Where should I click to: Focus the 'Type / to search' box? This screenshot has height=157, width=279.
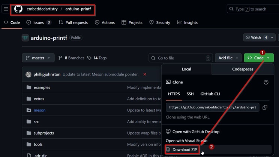point(253,9)
